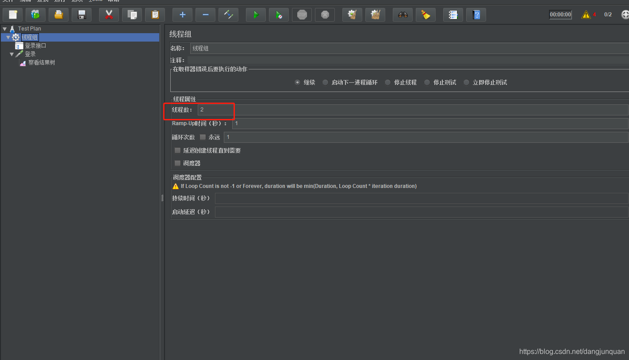Enable the 调度器 checkbox
The image size is (629, 360).
178,163
